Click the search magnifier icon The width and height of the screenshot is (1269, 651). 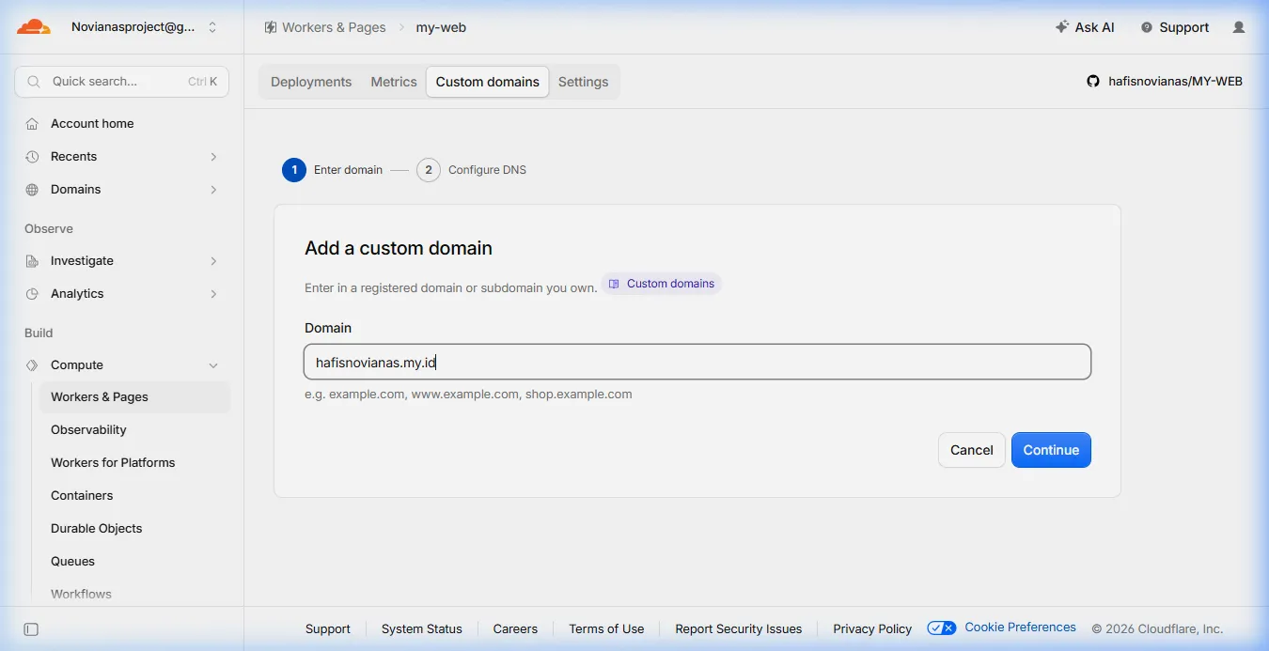coord(34,82)
